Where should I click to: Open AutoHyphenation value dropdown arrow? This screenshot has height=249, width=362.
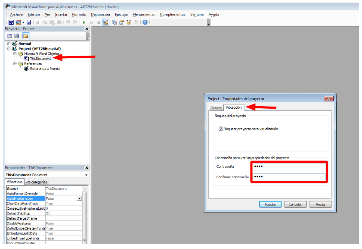point(80,199)
